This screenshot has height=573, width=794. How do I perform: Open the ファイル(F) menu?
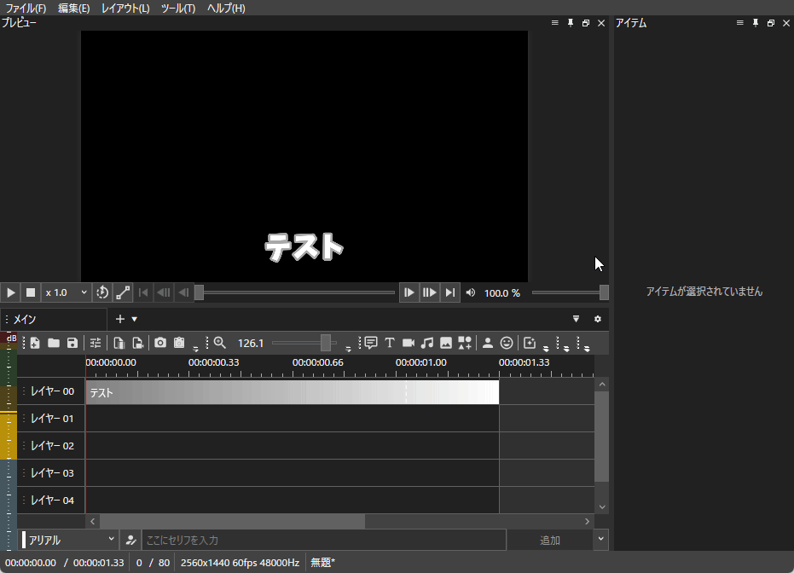24,8
